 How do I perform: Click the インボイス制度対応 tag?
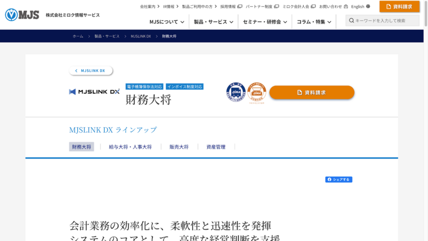click(185, 87)
